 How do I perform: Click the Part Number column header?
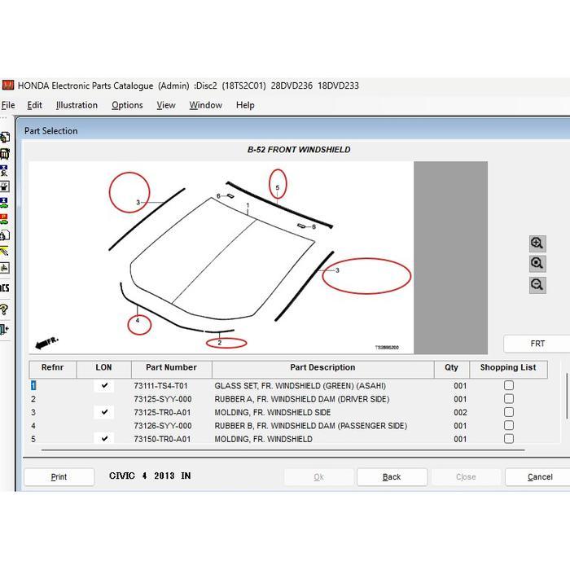coord(172,368)
